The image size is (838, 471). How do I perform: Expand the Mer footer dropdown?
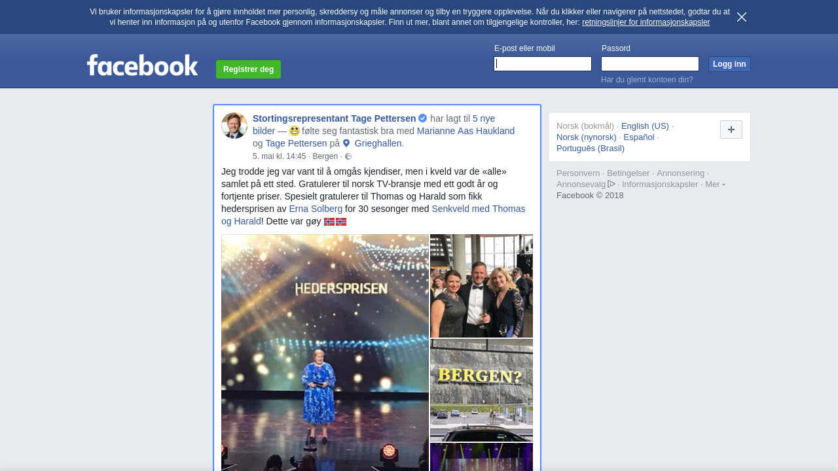click(x=715, y=184)
